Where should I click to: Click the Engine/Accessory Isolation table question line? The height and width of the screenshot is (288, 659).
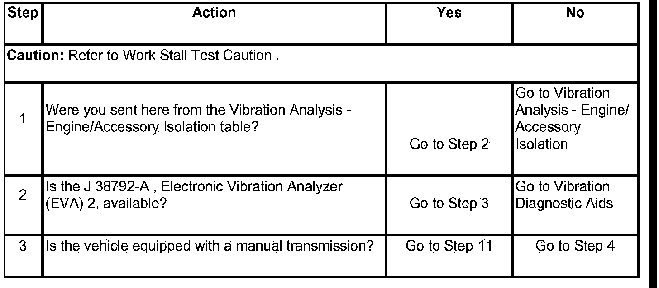click(152, 127)
